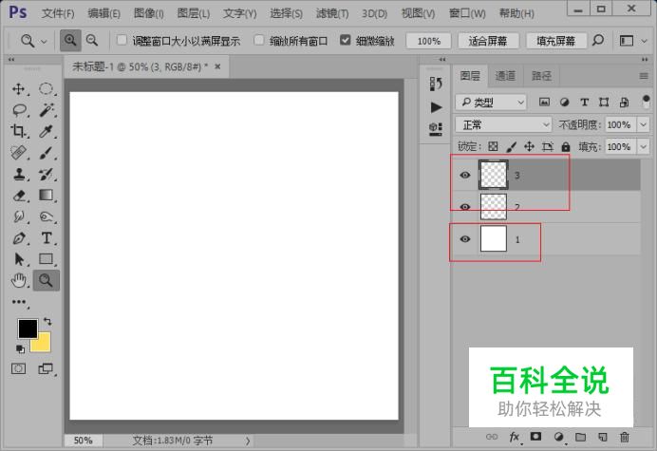Switch to the Paths tab
The width and height of the screenshot is (657, 451).
tap(541, 76)
